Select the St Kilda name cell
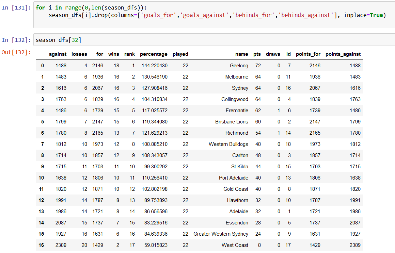 240,167
